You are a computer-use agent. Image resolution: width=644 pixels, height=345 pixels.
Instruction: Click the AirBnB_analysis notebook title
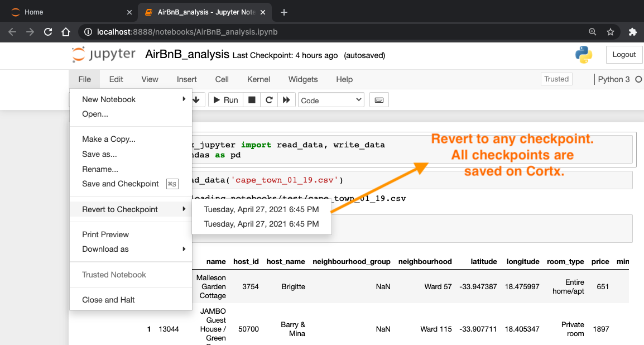(x=188, y=54)
